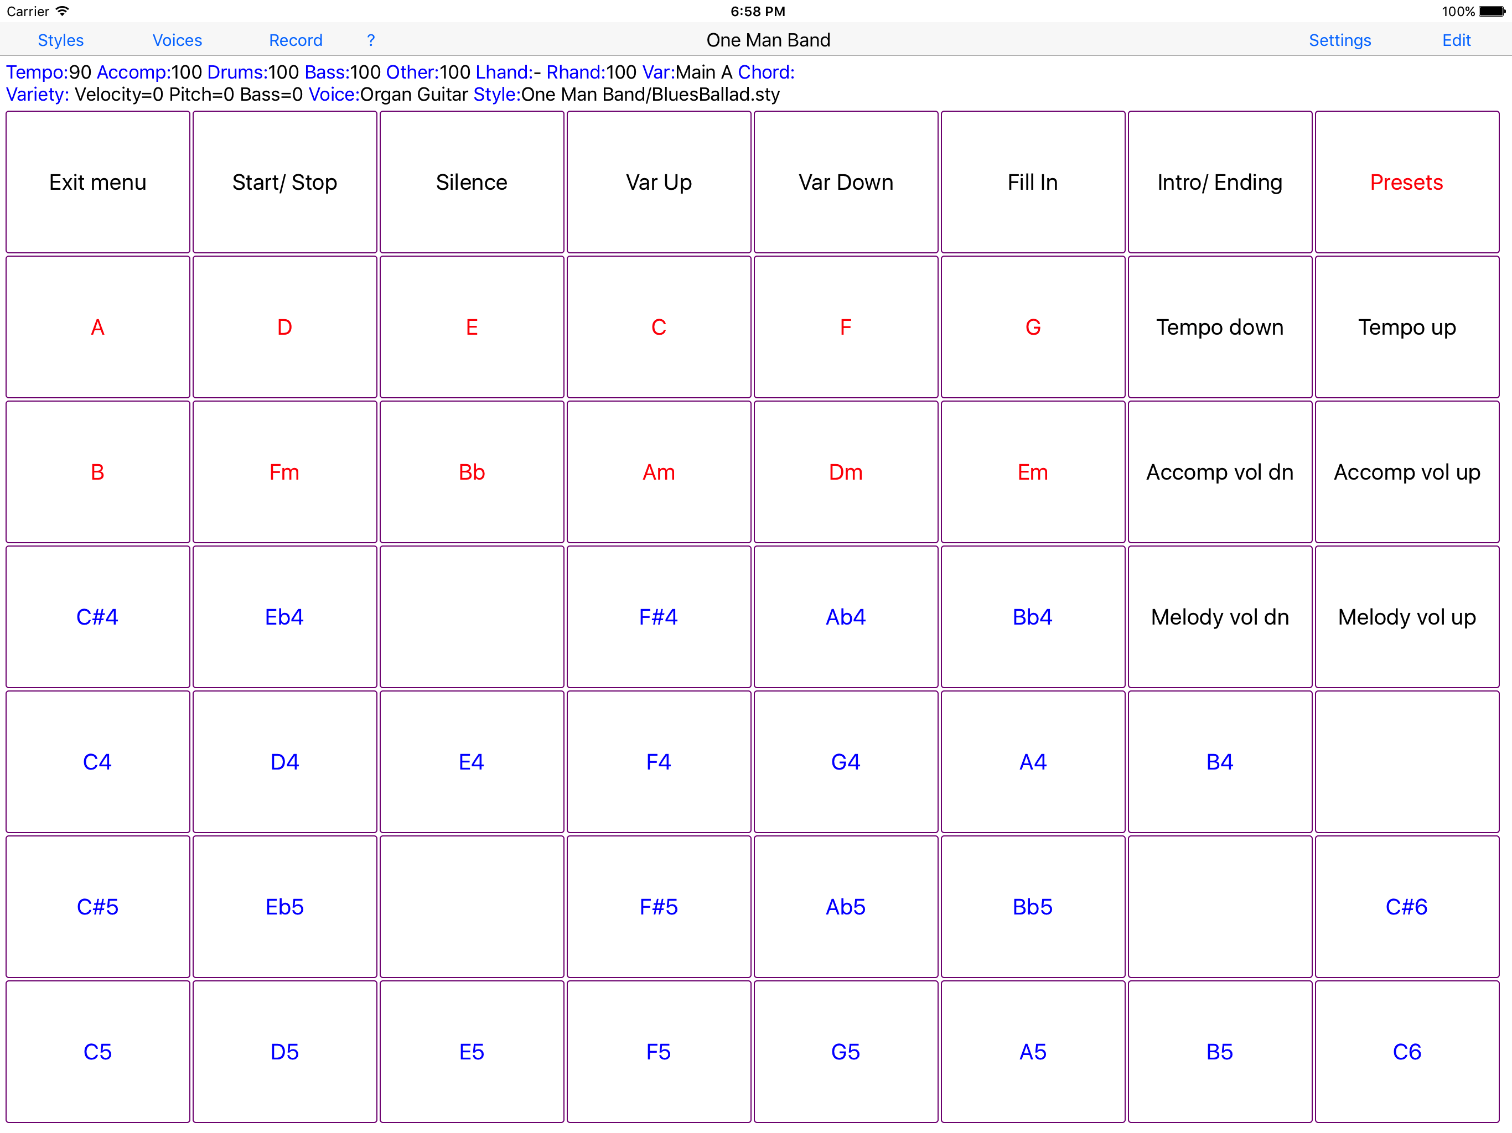Tap the Intro/ Ending pad
The image size is (1512, 1133).
(1220, 183)
